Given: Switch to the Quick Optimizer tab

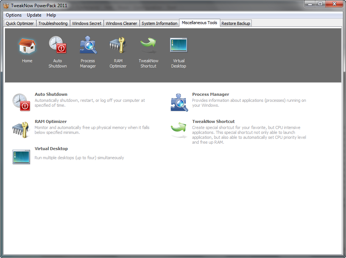Looking at the screenshot, I should [x=20, y=23].
